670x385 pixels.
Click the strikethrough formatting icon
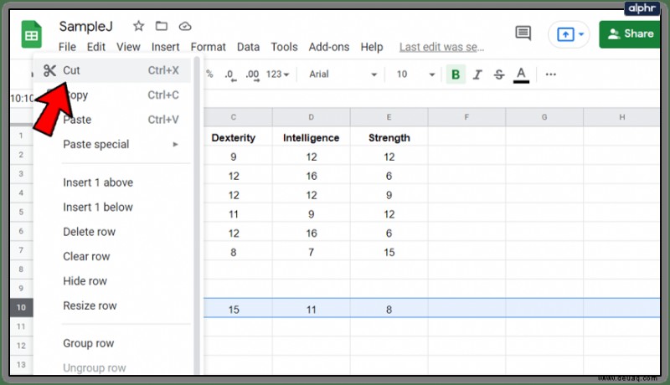(x=498, y=74)
